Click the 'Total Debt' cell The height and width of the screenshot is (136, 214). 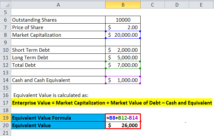pyautogui.click(x=58, y=65)
